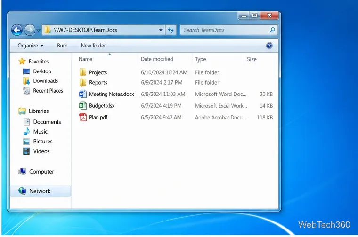358x237 pixels.
Task: Click the 6/8/2024 11:03 AM date
Action: [163, 94]
